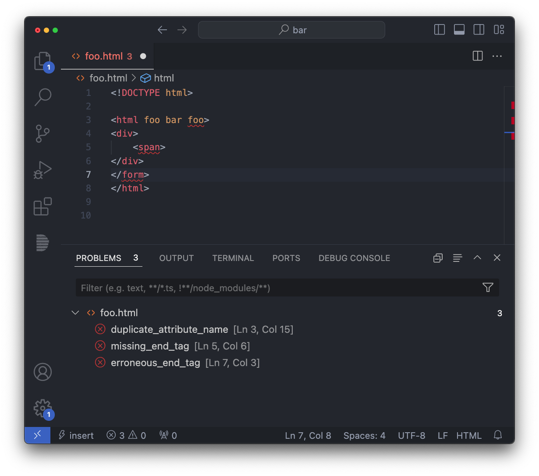
Task: Go back with the left arrow
Action: click(x=163, y=30)
